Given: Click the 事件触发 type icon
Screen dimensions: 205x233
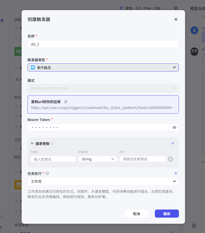Looking at the screenshot, I should click(33, 68).
